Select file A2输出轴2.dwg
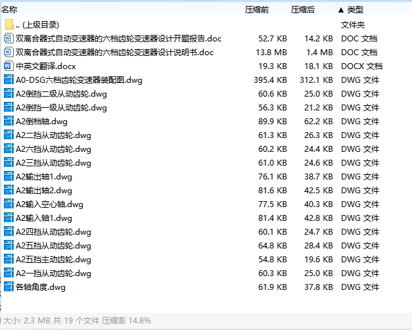Image resolution: width=412 pixels, height=330 pixels. [x=44, y=191]
